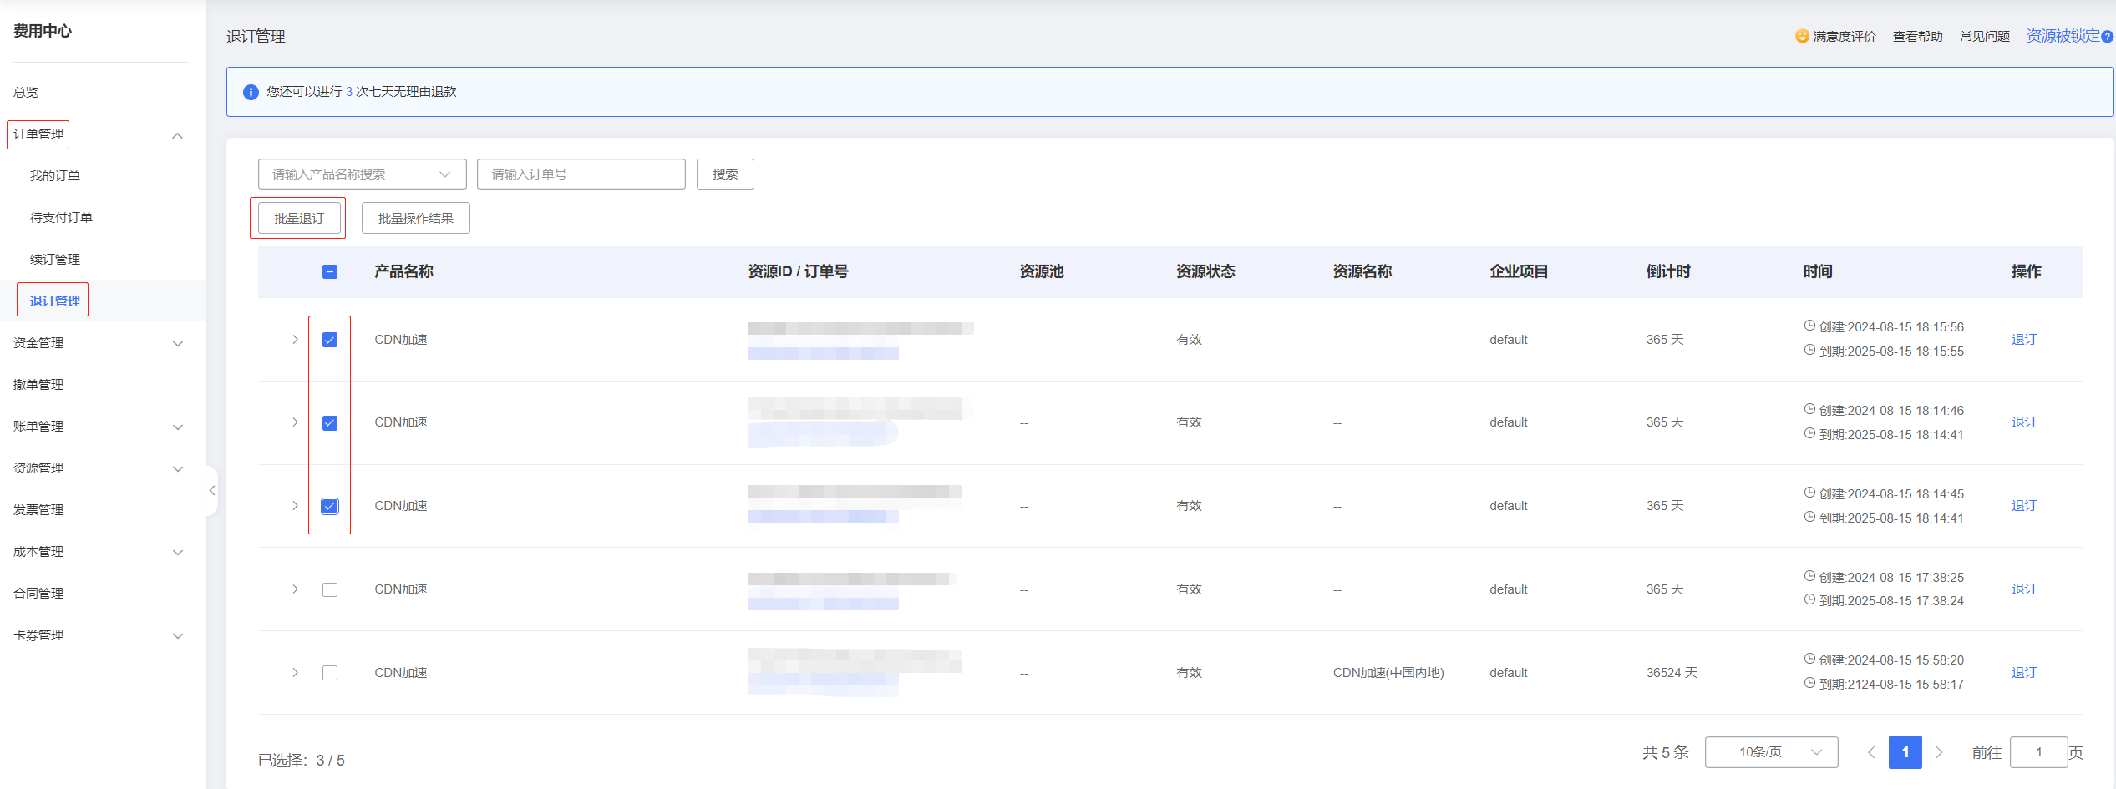2116x789 pixels.
Task: Click the CDN加速(中国内地) resource name cell
Action: [x=1388, y=673]
